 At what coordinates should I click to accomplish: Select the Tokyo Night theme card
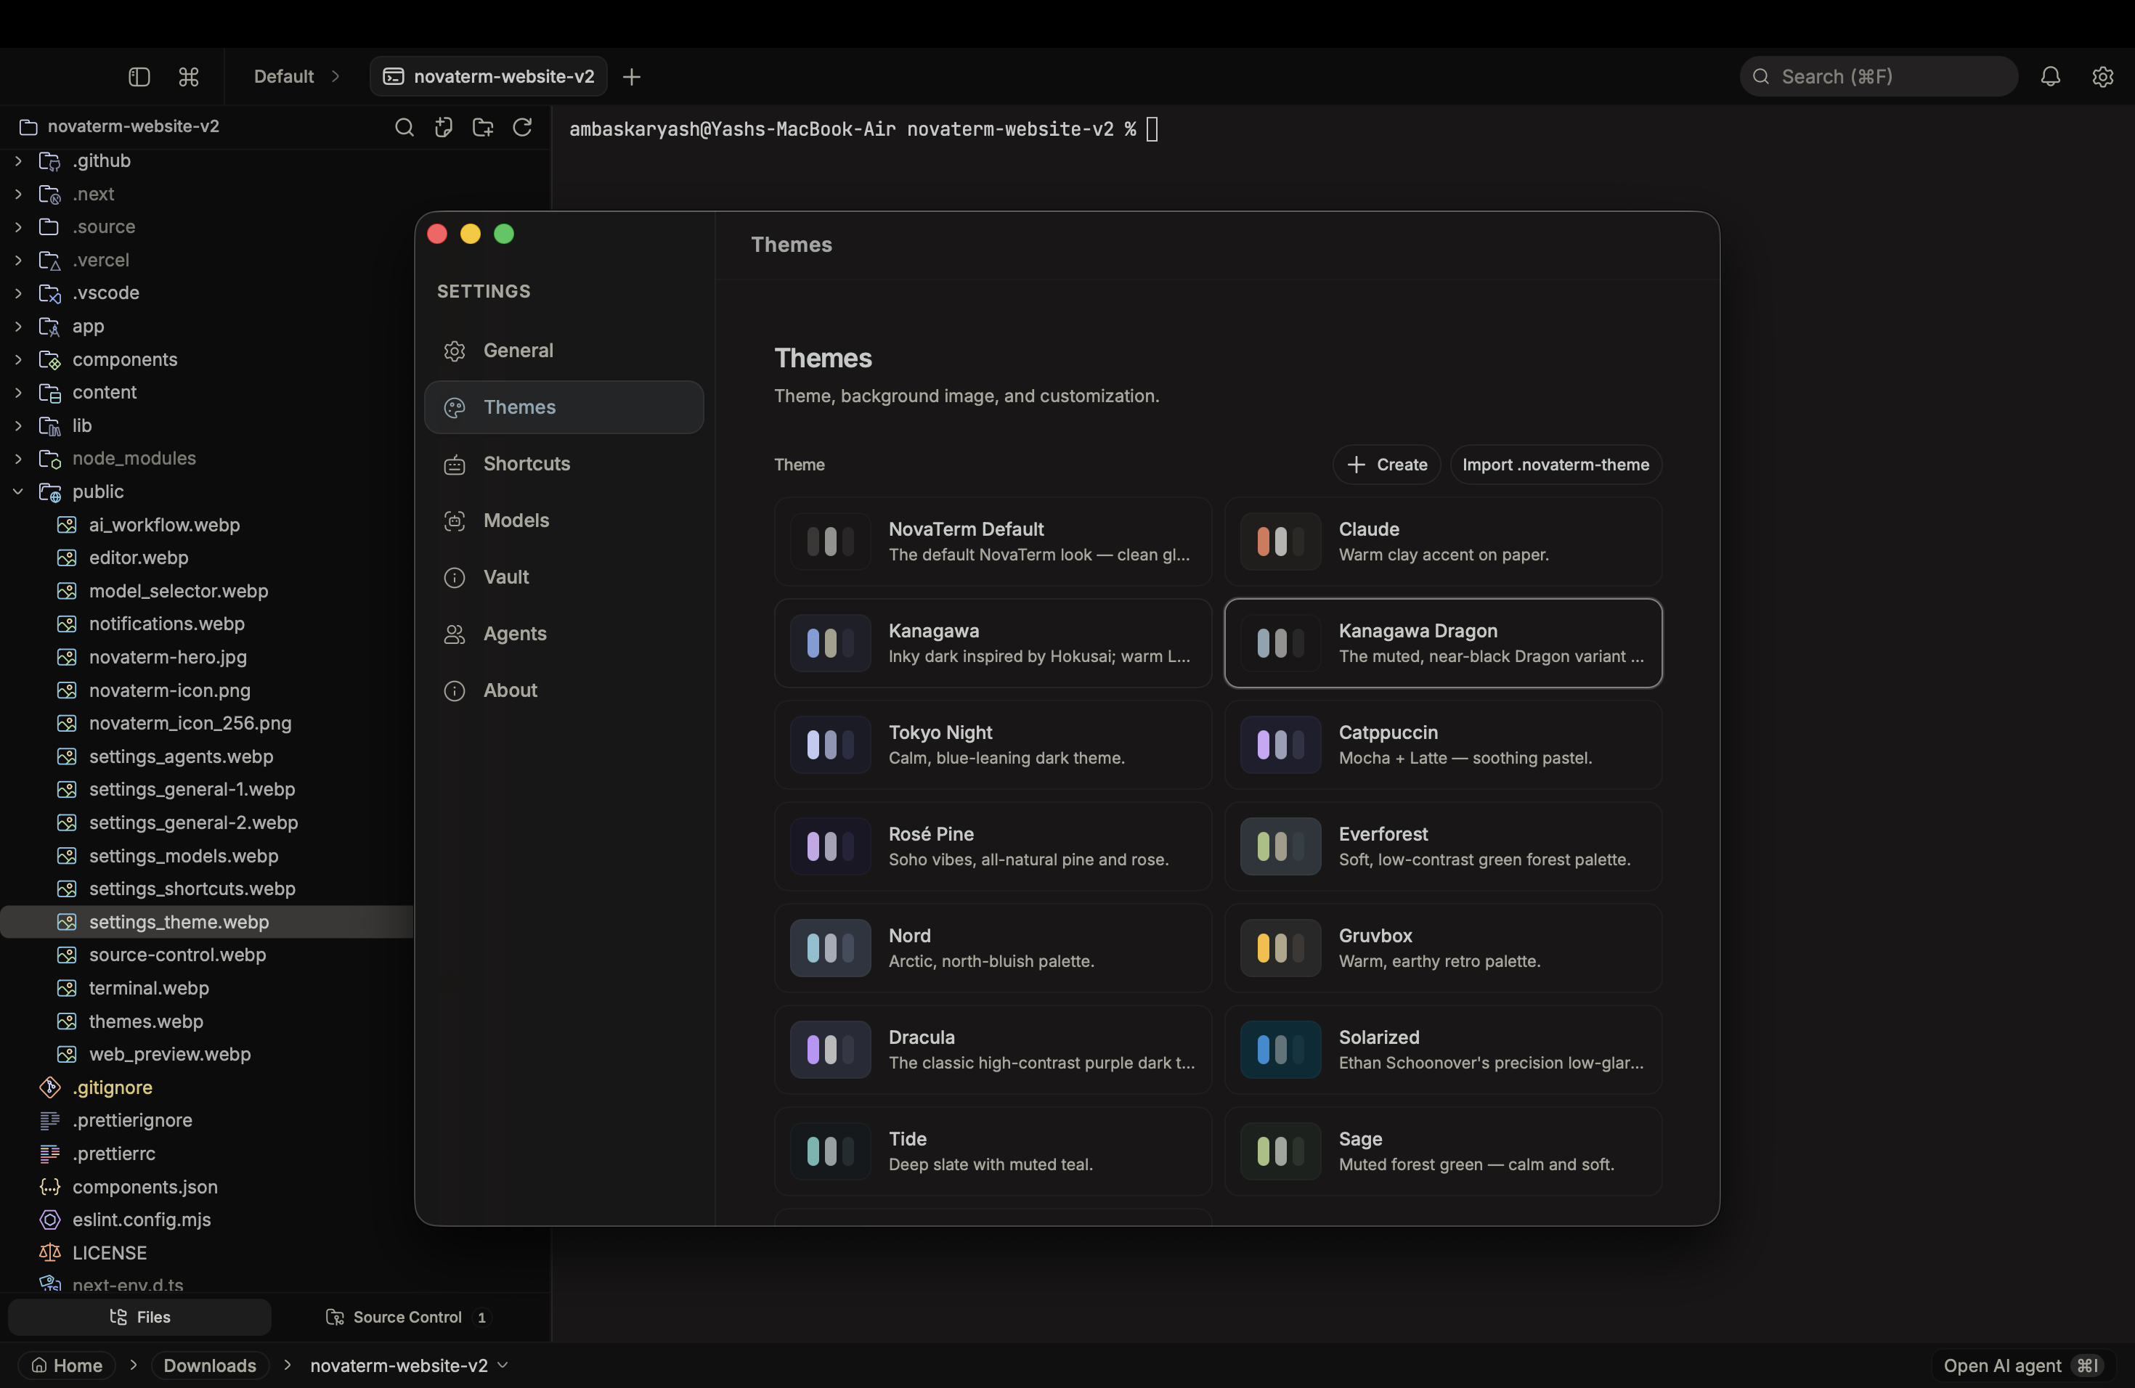(993, 745)
